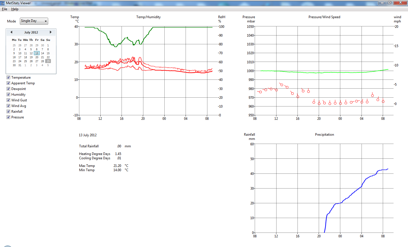Image resolution: width=408 pixels, height=247 pixels.
Task: Uncheck the Temperature checkbox
Action: coord(8,78)
